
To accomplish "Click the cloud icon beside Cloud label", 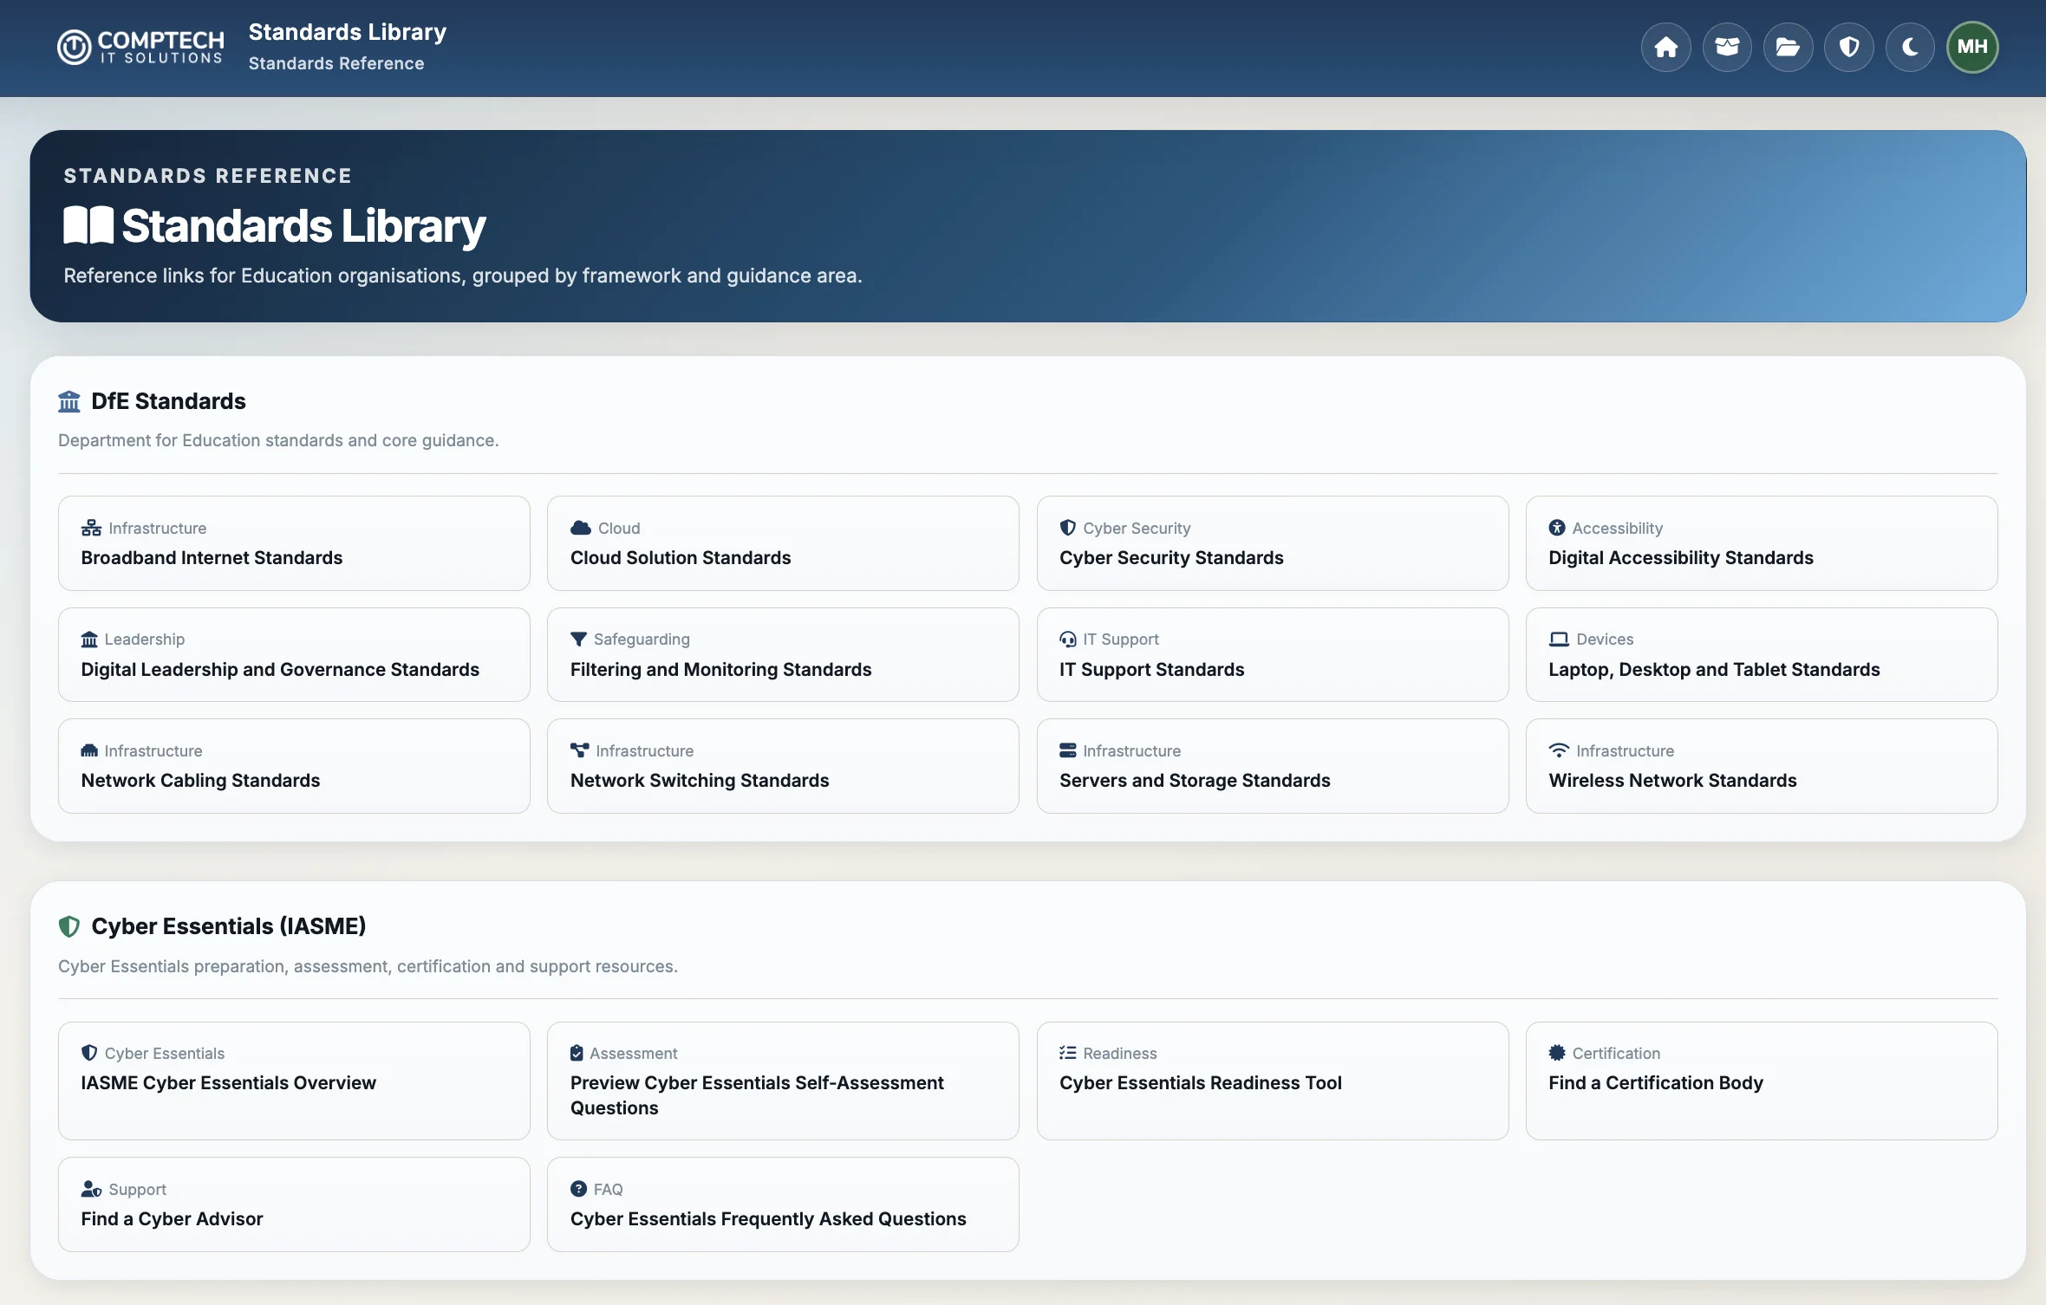I will pyautogui.click(x=580, y=528).
